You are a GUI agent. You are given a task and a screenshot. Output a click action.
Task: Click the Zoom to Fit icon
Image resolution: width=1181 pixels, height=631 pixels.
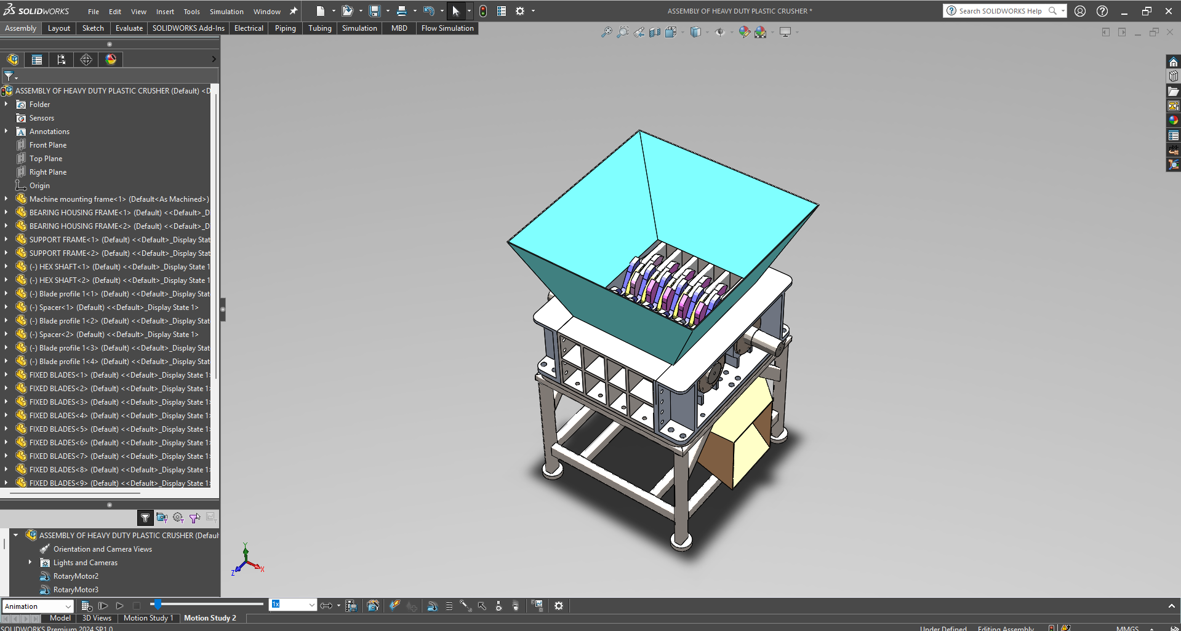click(x=607, y=32)
